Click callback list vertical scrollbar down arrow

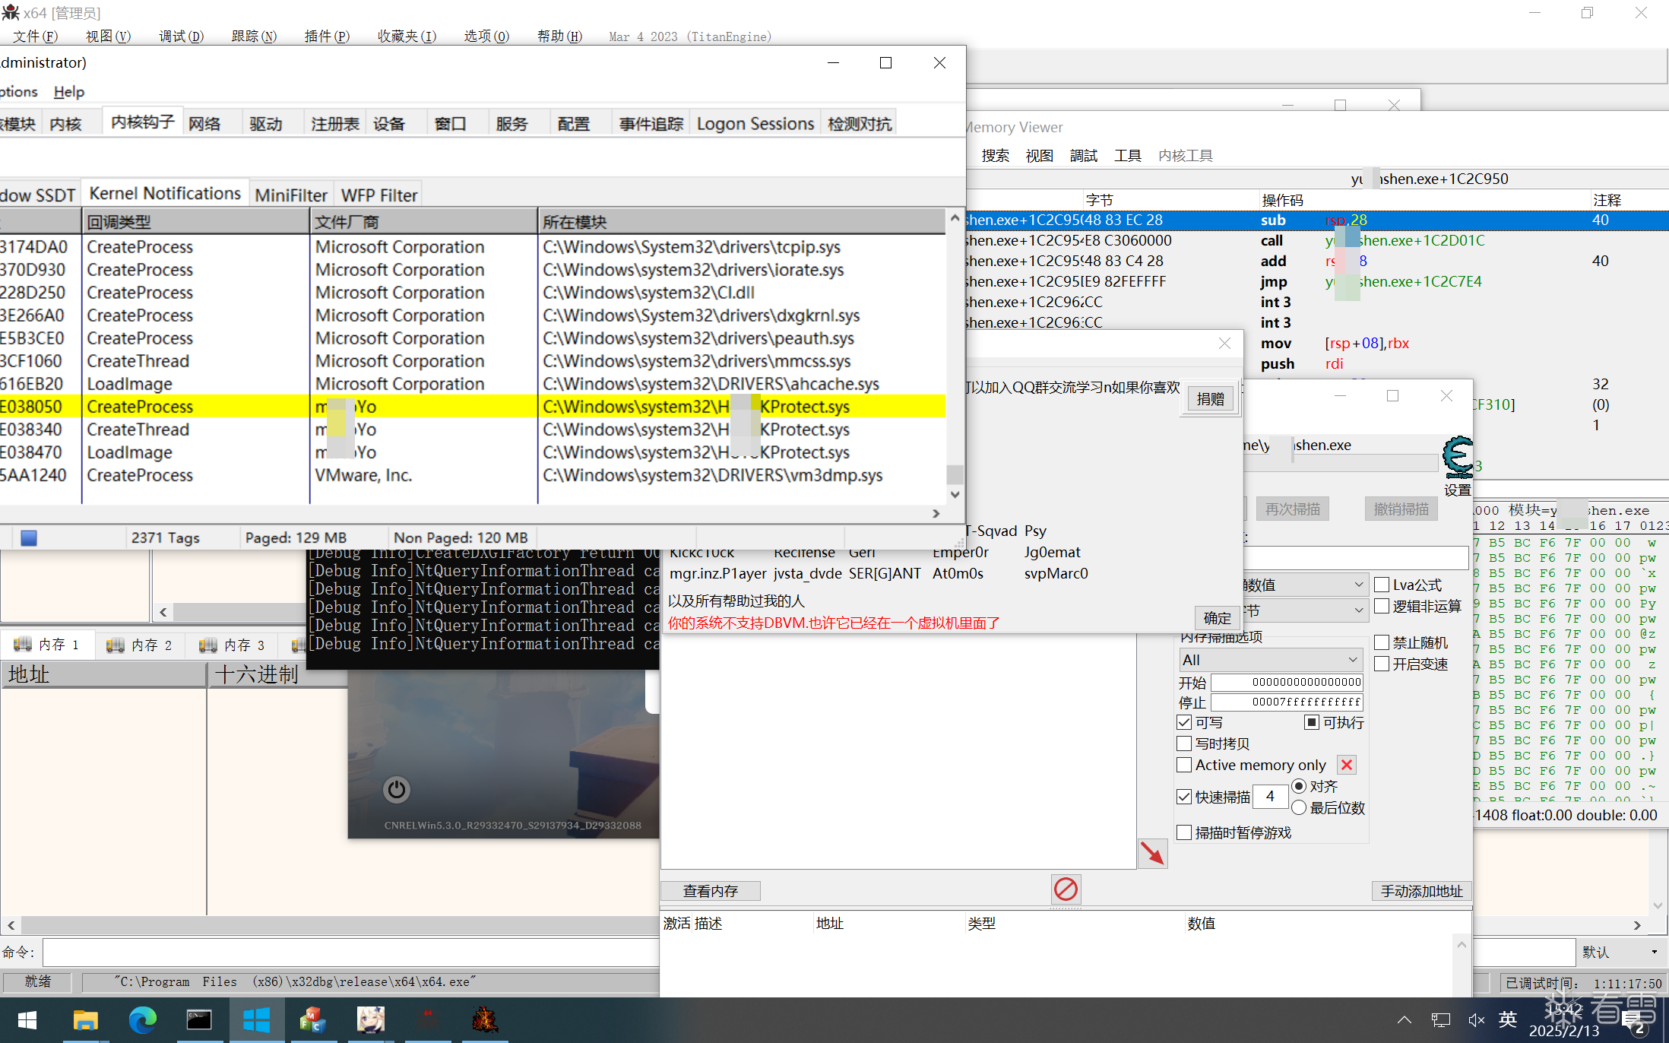coord(955,494)
